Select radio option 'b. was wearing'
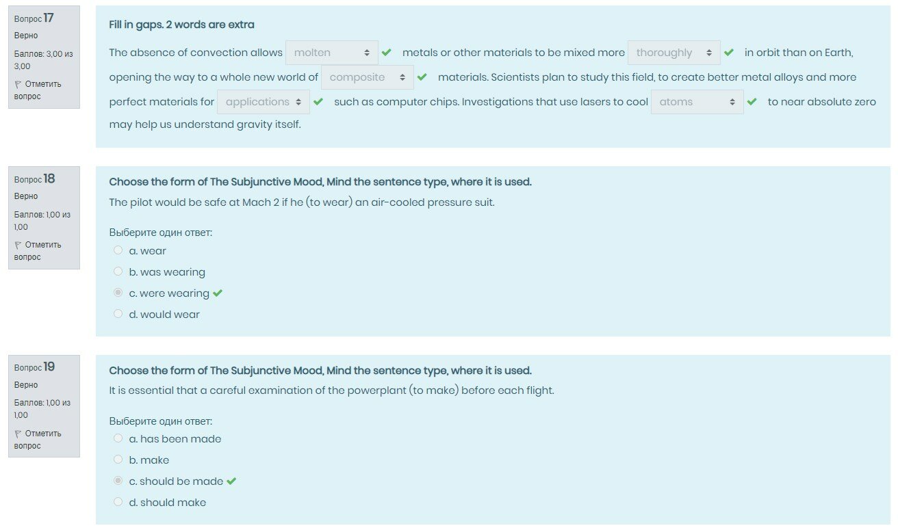The image size is (898, 530). click(x=118, y=272)
